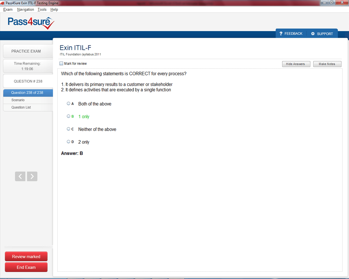This screenshot has height=279, width=349.
Task: Click the PRACTICE EXAM panel
Action: tap(28, 51)
